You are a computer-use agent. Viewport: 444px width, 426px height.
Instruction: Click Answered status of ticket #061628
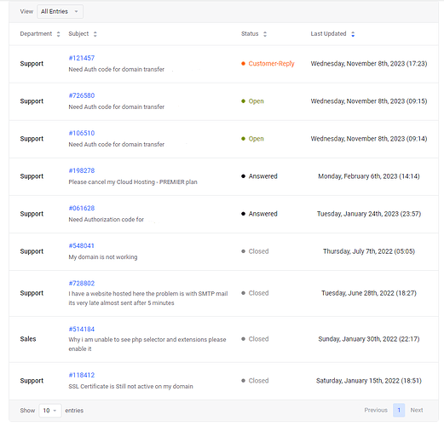click(262, 214)
